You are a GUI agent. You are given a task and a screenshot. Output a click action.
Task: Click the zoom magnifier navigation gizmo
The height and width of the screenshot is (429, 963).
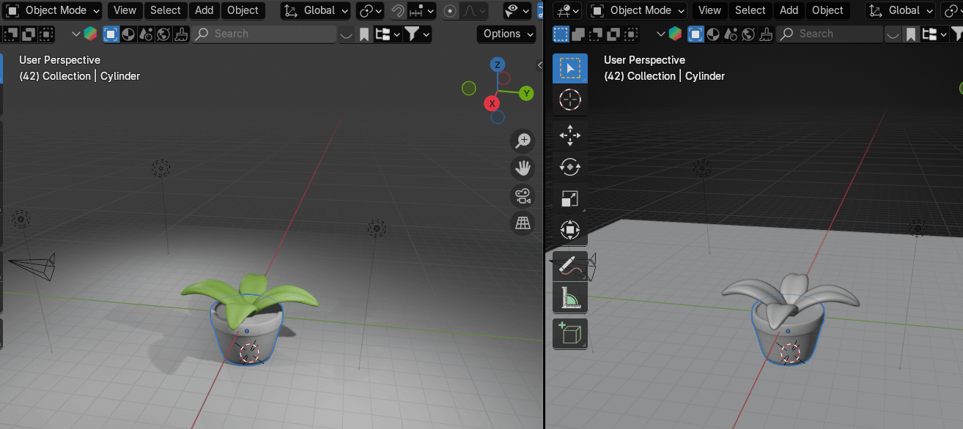point(523,141)
